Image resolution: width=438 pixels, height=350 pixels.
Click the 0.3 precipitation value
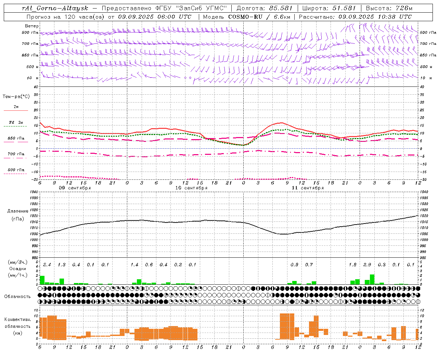point(382,265)
